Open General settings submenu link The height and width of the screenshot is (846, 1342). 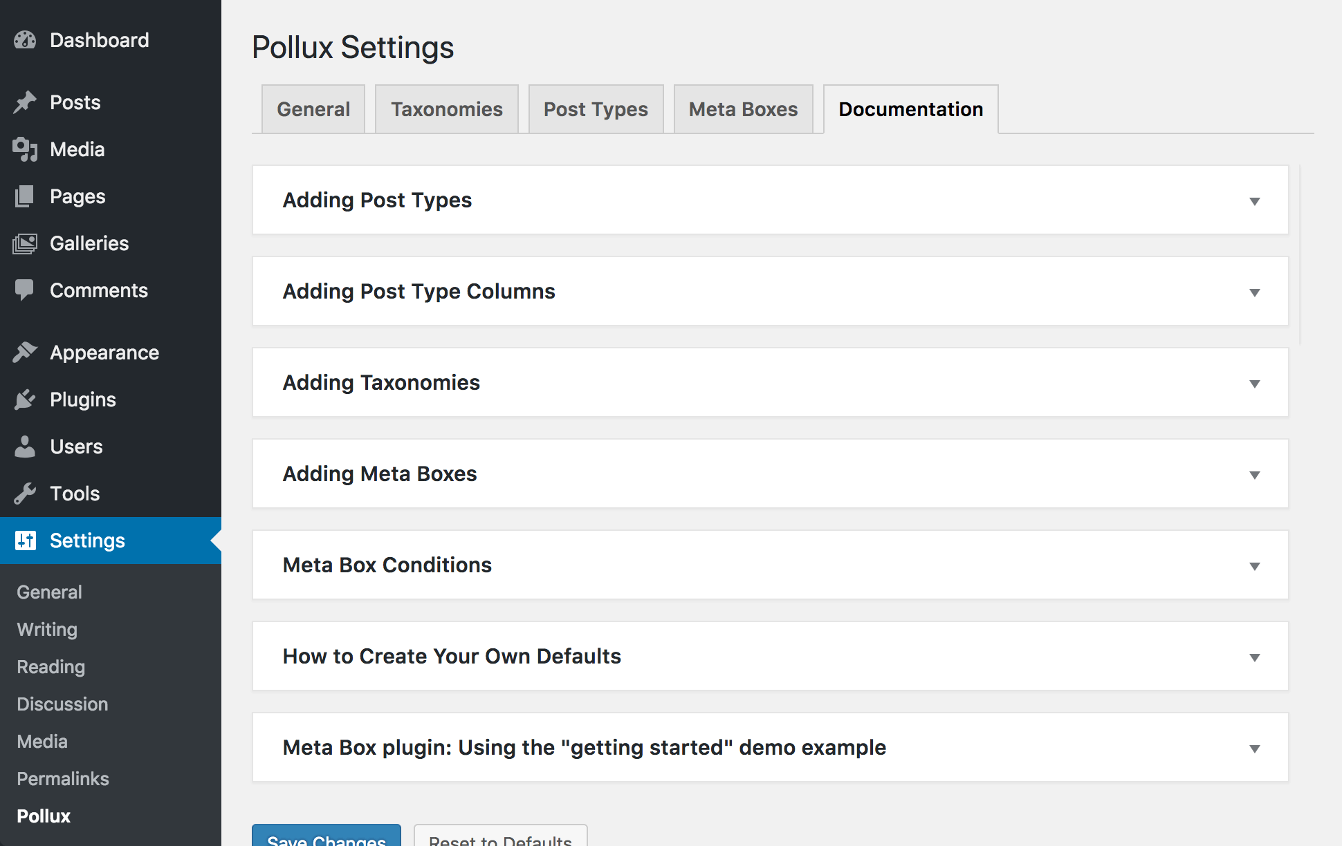(50, 592)
